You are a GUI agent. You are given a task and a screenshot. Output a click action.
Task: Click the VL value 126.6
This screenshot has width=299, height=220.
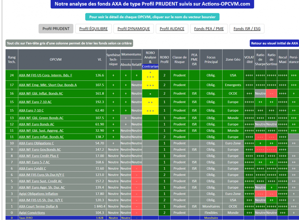(100, 75)
